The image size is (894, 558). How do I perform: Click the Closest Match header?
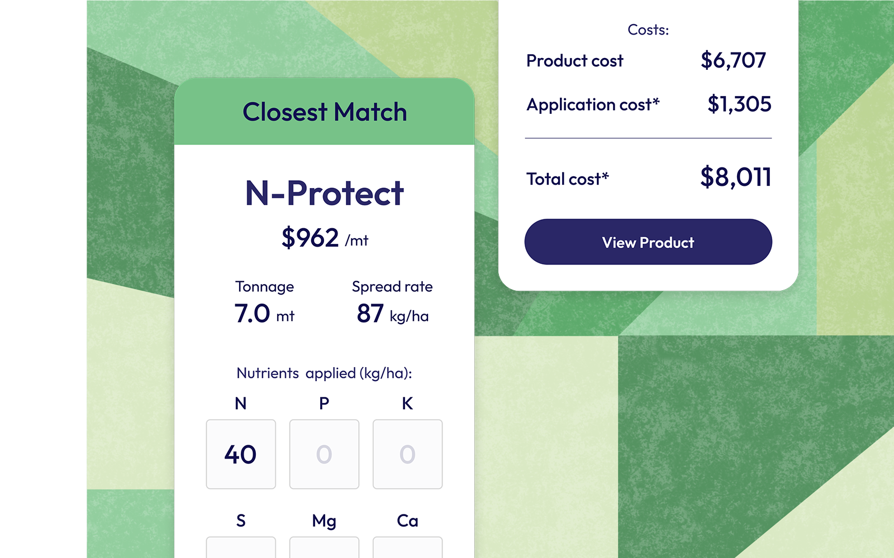click(325, 112)
